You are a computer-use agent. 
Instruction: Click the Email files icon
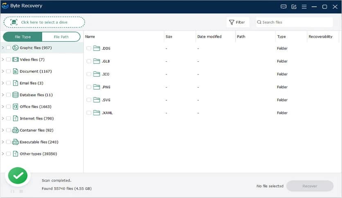coord(15,83)
